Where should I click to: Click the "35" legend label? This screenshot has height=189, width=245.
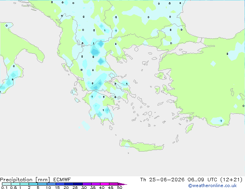tap(93, 187)
